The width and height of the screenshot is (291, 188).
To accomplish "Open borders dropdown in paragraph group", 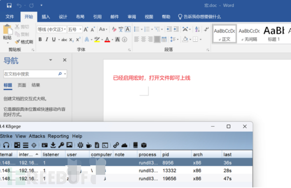I will coord(200,40).
